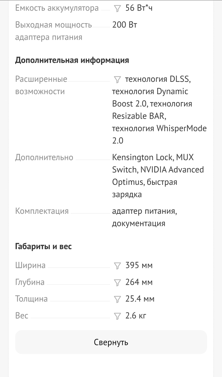Viewport: 222px width, 377px height.
Task: Click the Дополнительная информация section header
Action: (x=72, y=60)
